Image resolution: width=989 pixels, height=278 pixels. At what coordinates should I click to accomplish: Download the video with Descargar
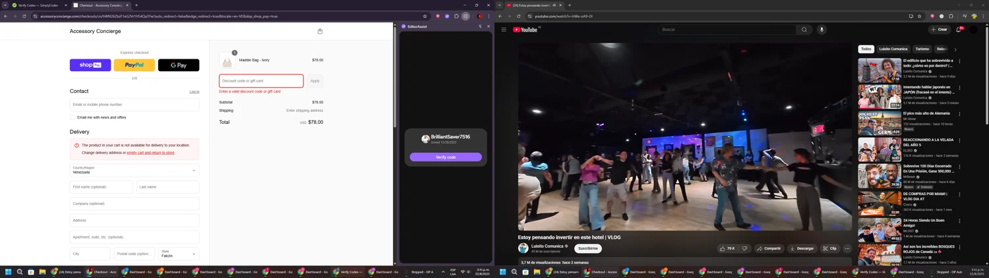tap(802, 248)
